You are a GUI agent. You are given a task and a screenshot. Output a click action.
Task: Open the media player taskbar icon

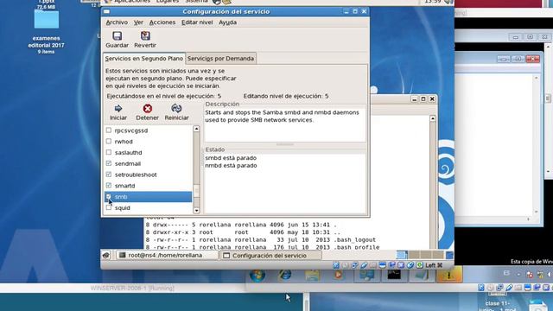click(x=338, y=275)
